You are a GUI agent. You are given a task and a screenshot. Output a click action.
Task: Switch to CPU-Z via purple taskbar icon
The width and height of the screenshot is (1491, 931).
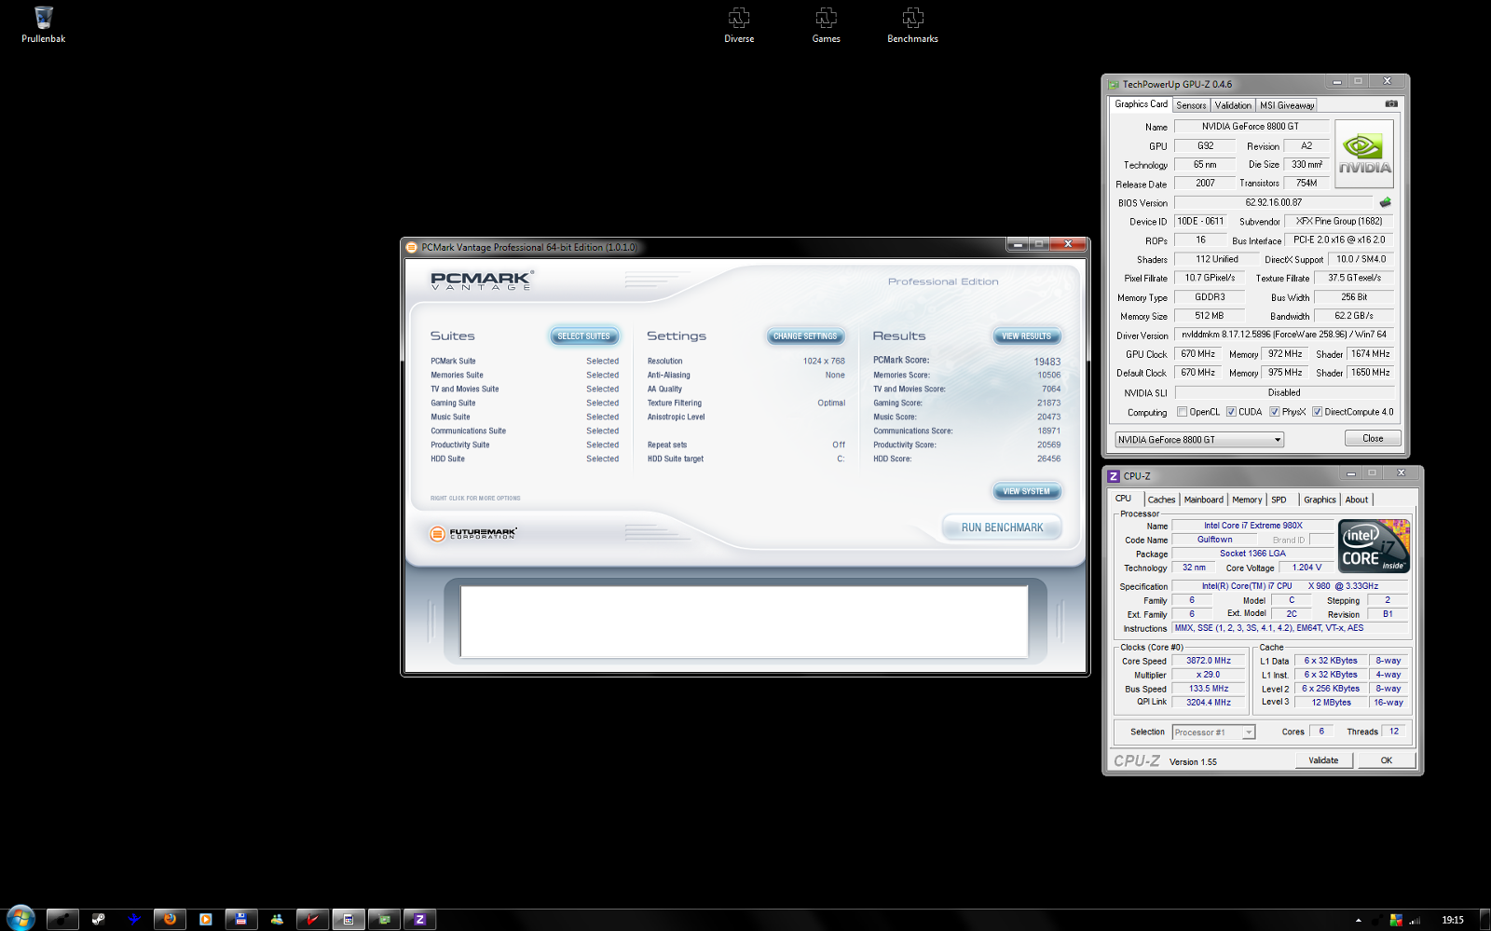pyautogui.click(x=419, y=919)
